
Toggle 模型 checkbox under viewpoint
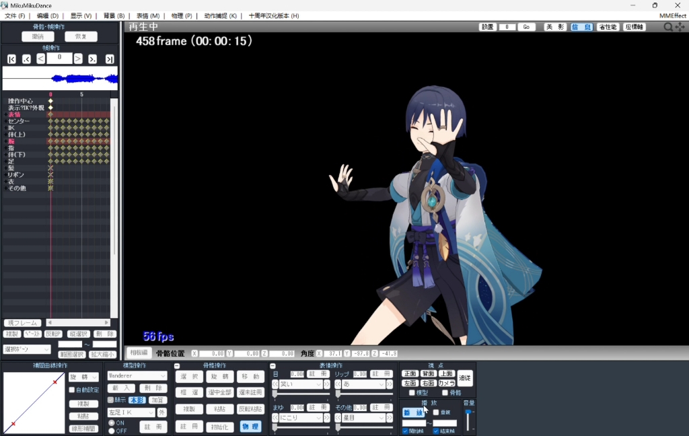pyautogui.click(x=412, y=392)
